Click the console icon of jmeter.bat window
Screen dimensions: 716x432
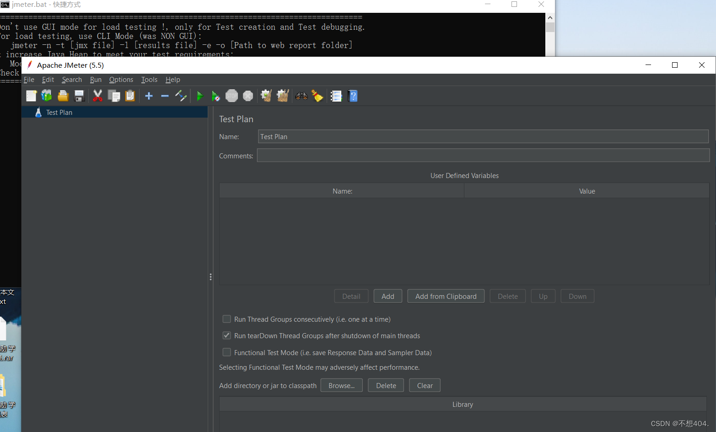point(5,5)
